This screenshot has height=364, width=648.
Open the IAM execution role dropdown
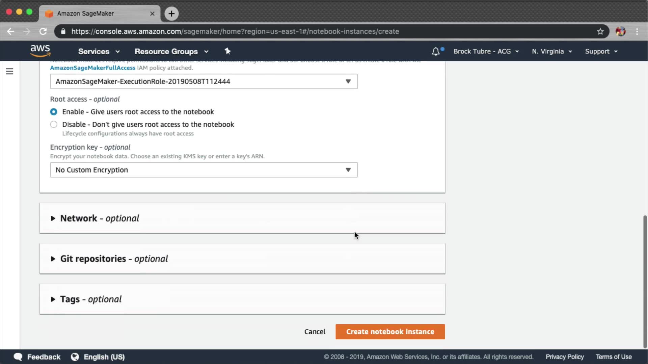pyautogui.click(x=204, y=82)
